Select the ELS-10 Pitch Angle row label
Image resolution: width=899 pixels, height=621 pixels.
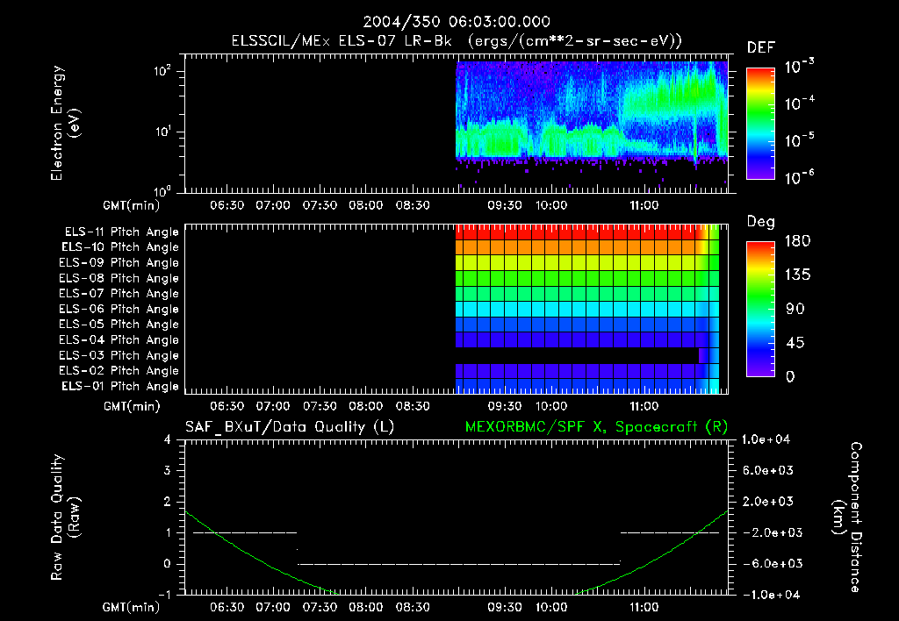point(120,247)
